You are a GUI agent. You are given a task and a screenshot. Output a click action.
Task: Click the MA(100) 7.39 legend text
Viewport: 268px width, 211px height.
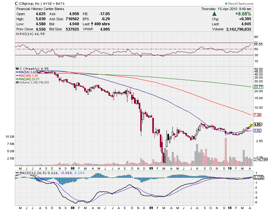coord(28,76)
